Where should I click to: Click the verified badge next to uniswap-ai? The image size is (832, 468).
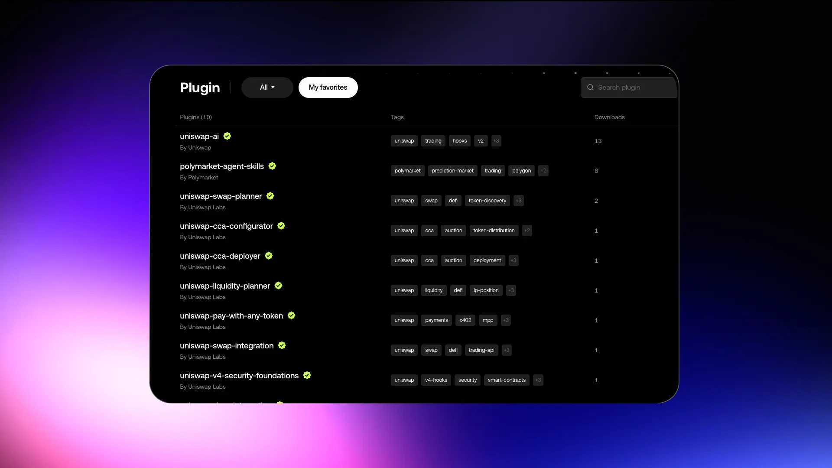coord(227,136)
